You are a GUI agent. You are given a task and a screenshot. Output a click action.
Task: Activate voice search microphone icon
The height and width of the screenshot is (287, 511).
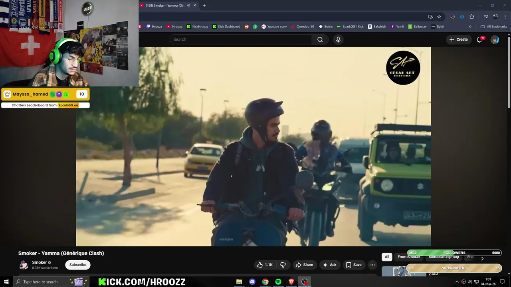tap(338, 39)
